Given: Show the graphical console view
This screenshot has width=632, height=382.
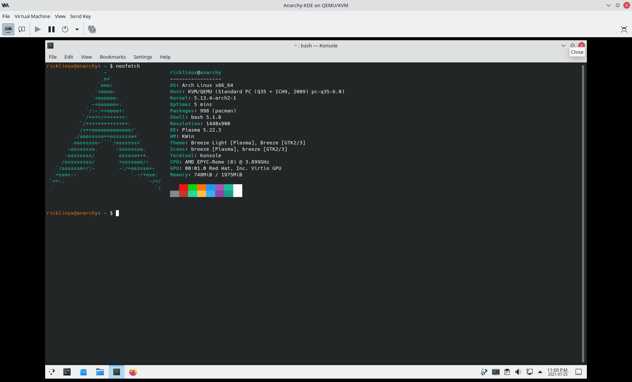Looking at the screenshot, I should tap(8, 29).
